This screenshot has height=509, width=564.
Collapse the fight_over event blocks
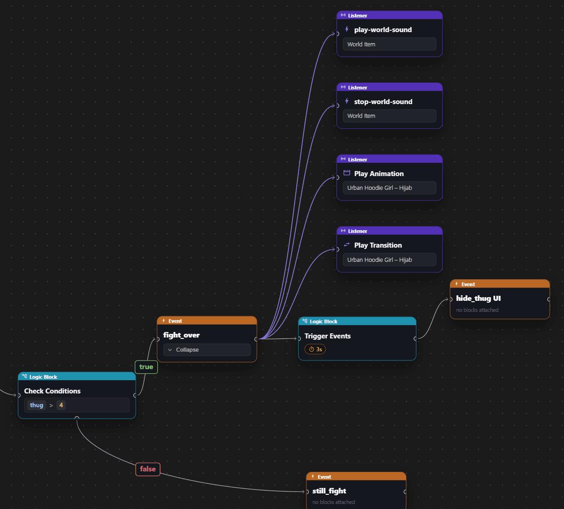[x=207, y=350]
